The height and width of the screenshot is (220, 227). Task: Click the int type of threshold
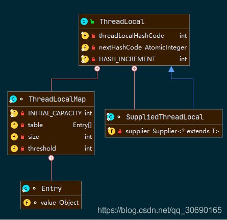pyautogui.click(x=88, y=149)
